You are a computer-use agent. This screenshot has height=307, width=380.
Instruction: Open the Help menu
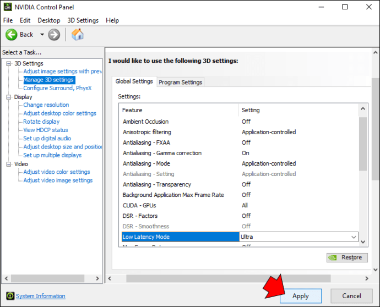(112, 20)
